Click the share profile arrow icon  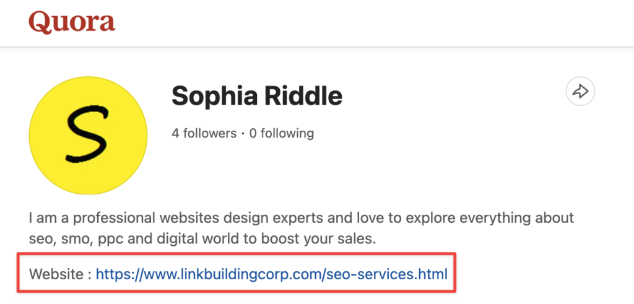click(x=580, y=92)
